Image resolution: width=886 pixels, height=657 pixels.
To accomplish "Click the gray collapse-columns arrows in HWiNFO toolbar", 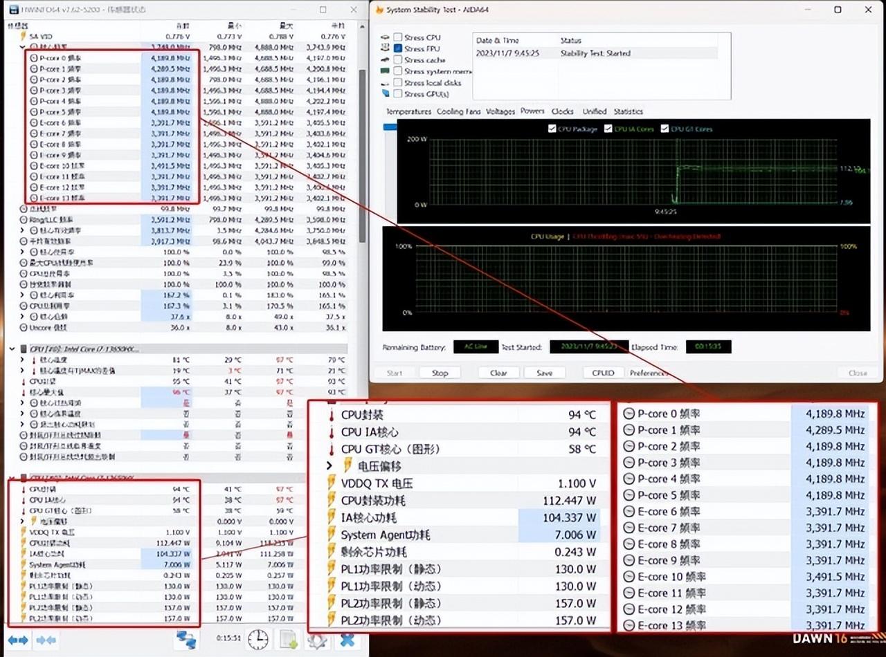I will (x=46, y=640).
